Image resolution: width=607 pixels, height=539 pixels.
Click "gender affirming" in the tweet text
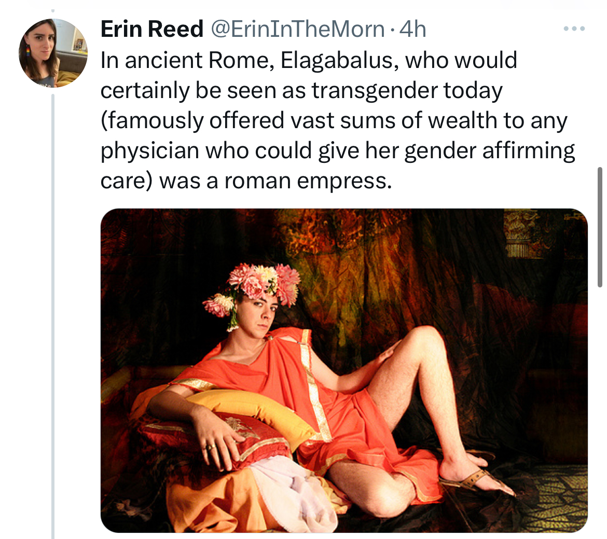[490, 151]
